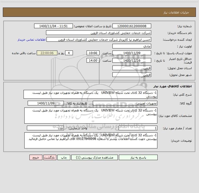Click the بازگشت back button
Screen dimensions: 199x193
tap(50, 157)
